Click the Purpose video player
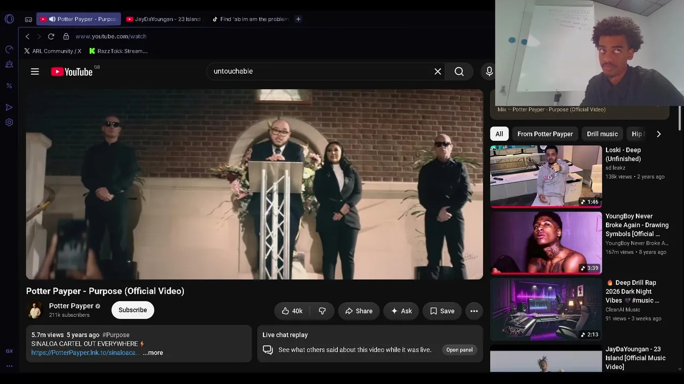 254,184
